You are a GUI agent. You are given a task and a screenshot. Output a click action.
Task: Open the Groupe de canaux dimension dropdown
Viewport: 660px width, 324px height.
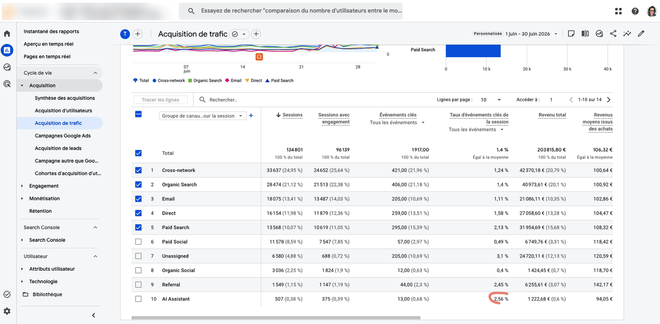point(202,116)
